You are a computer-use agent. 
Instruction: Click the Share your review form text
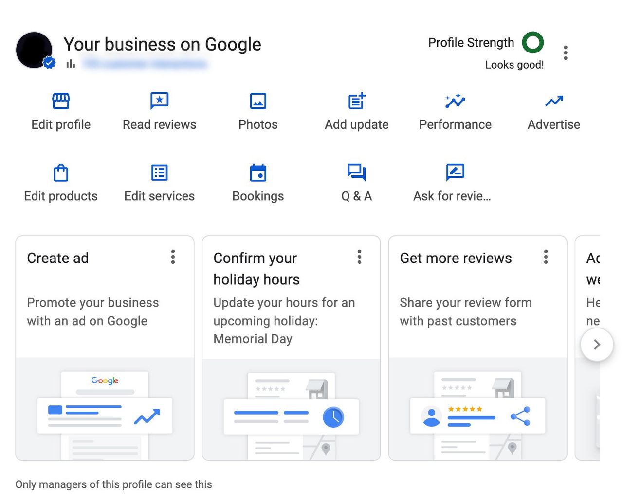(x=466, y=311)
